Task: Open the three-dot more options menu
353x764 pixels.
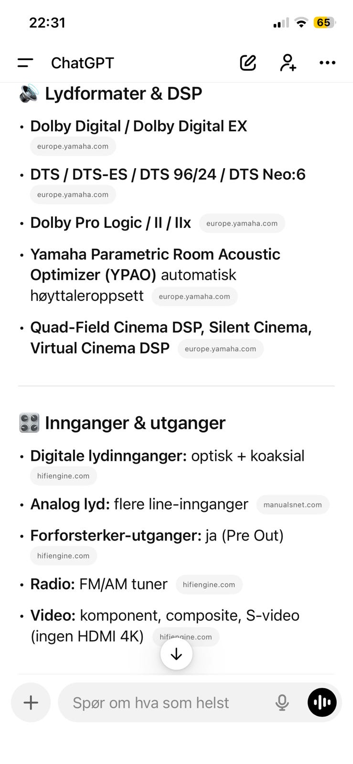Action: pyautogui.click(x=327, y=63)
